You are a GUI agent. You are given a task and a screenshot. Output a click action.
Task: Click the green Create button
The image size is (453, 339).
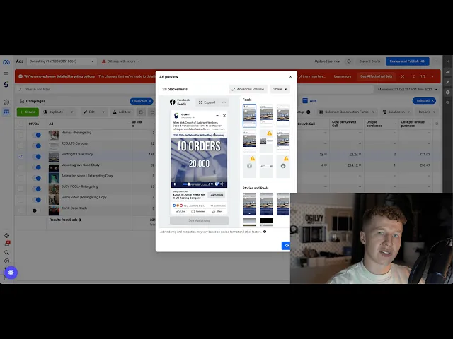click(x=28, y=112)
